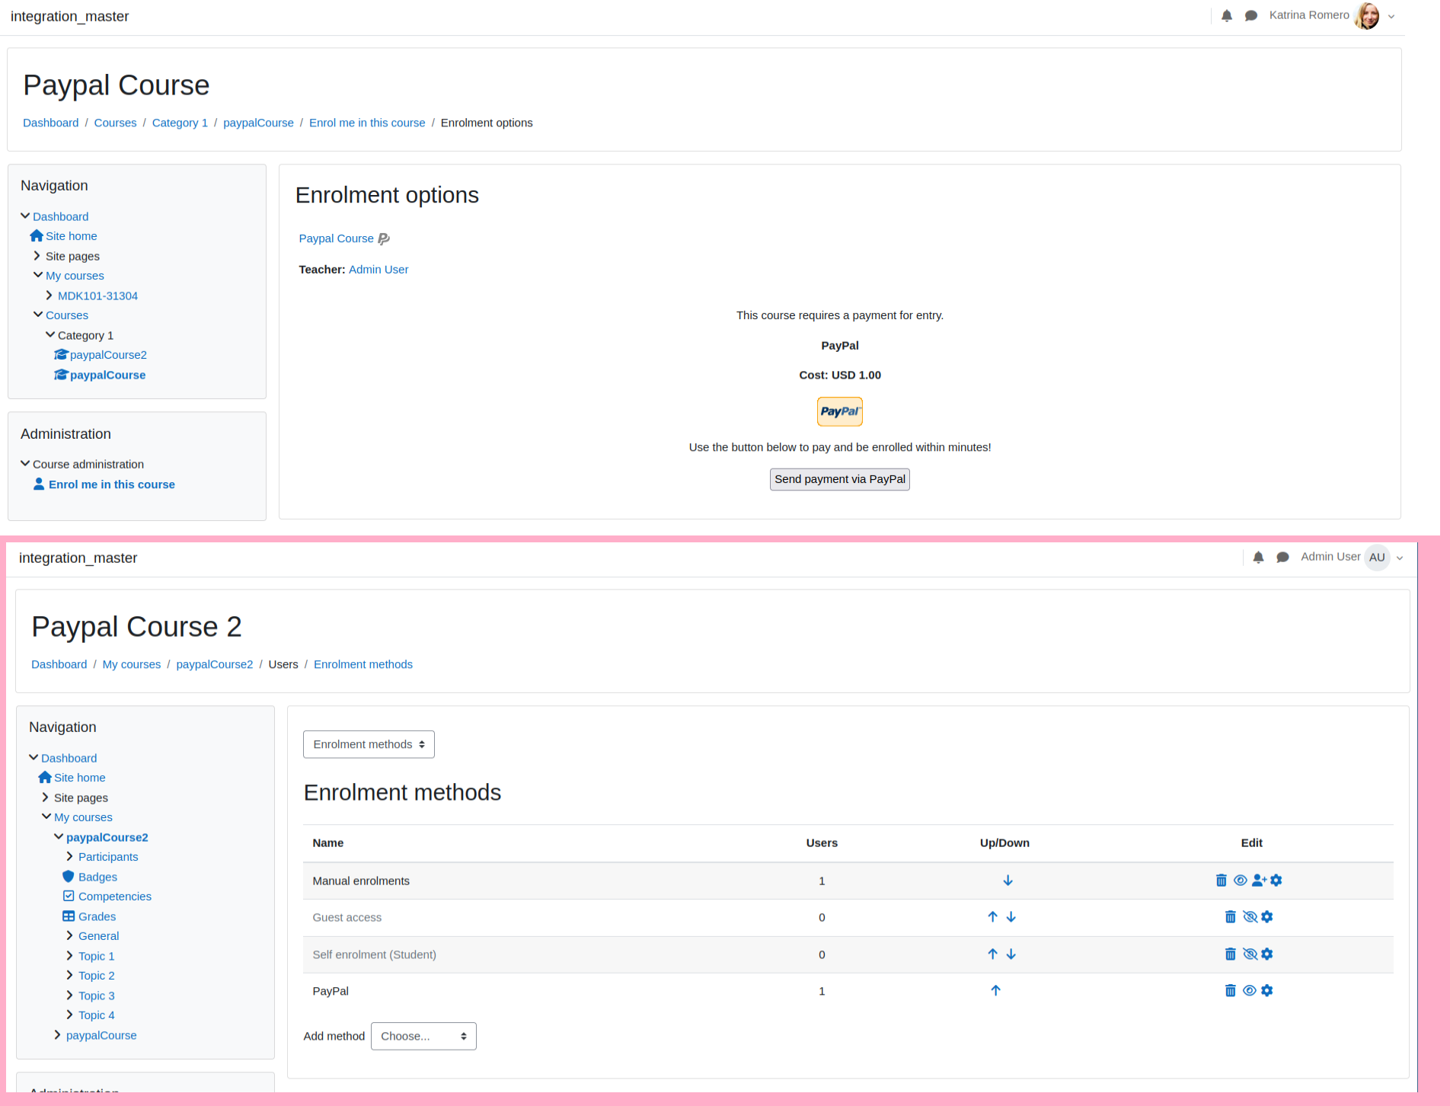1450x1106 pixels.
Task: Click Site home icon in upper navigation
Action: pos(37,236)
